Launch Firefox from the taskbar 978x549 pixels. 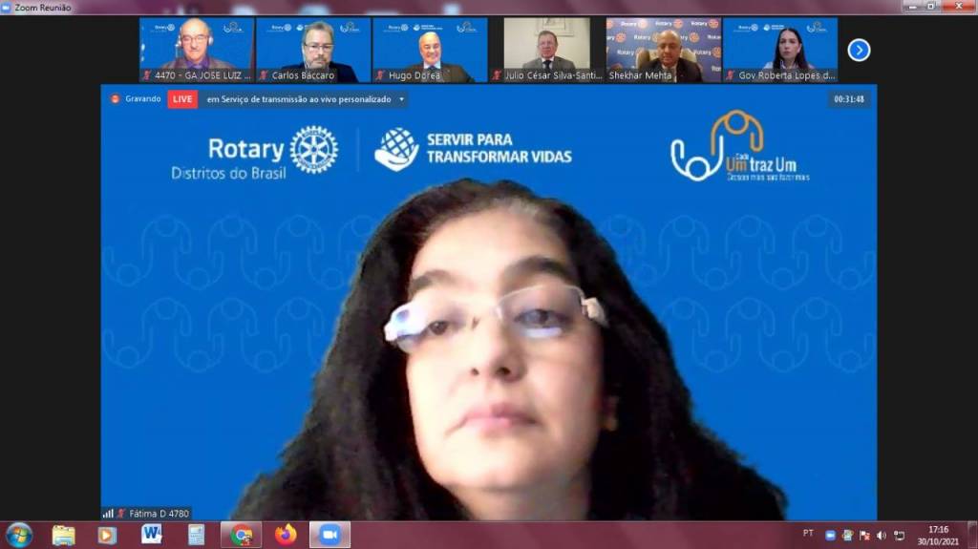click(285, 535)
